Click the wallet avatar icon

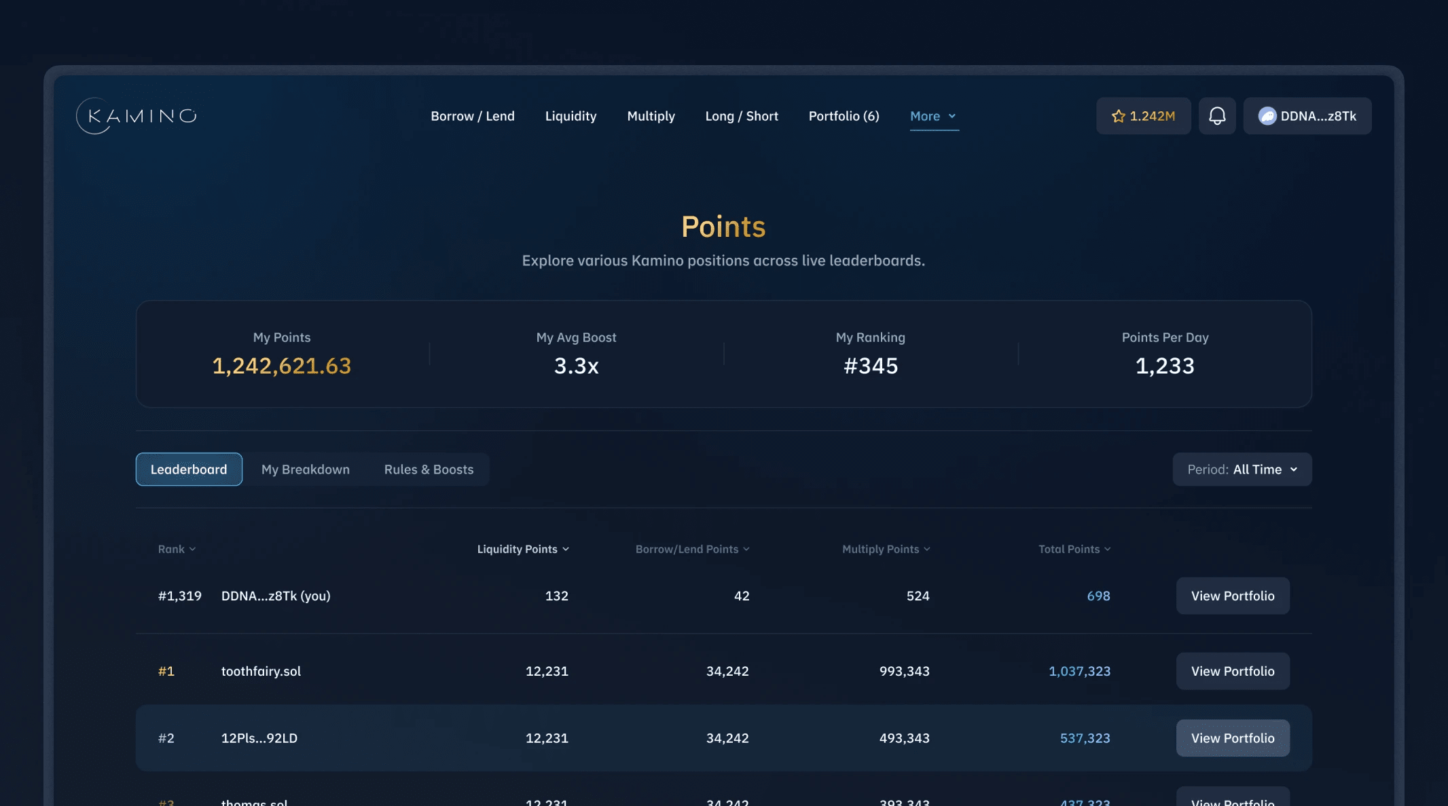click(1267, 116)
